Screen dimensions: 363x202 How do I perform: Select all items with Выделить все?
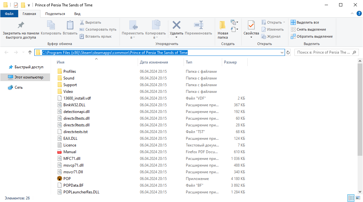(305, 22)
